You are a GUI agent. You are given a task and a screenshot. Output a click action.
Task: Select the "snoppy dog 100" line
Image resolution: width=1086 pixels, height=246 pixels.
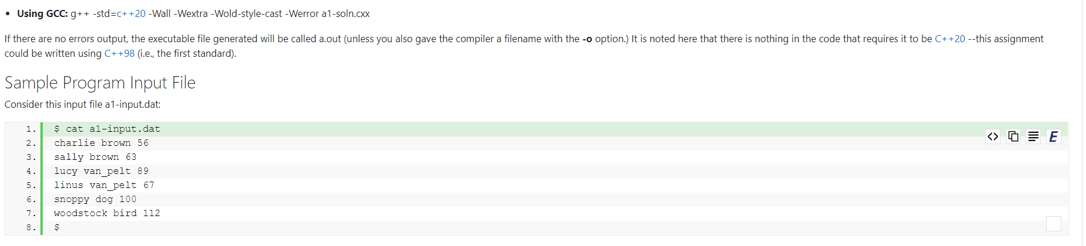pyautogui.click(x=95, y=199)
